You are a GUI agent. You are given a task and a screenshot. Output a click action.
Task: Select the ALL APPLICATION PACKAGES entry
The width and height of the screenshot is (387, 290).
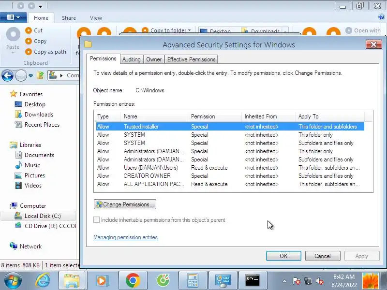230,184
